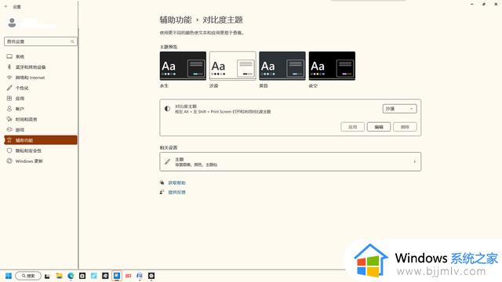Click the taskbar 搜索 search box
The width and height of the screenshot is (502, 282).
28,276
